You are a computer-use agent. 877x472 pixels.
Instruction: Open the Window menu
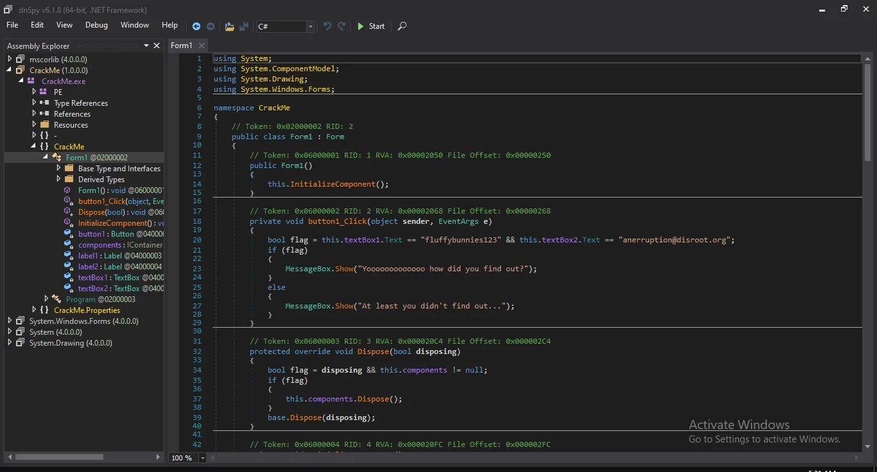135,25
